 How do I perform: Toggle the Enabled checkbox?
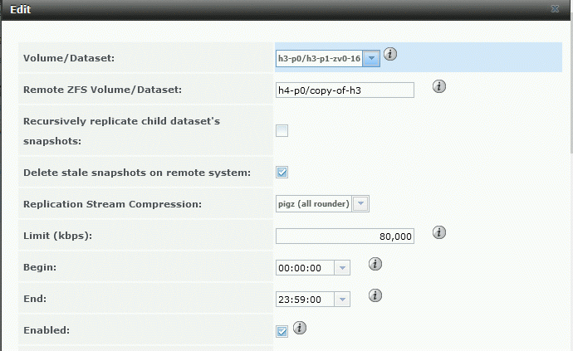pyautogui.click(x=282, y=331)
